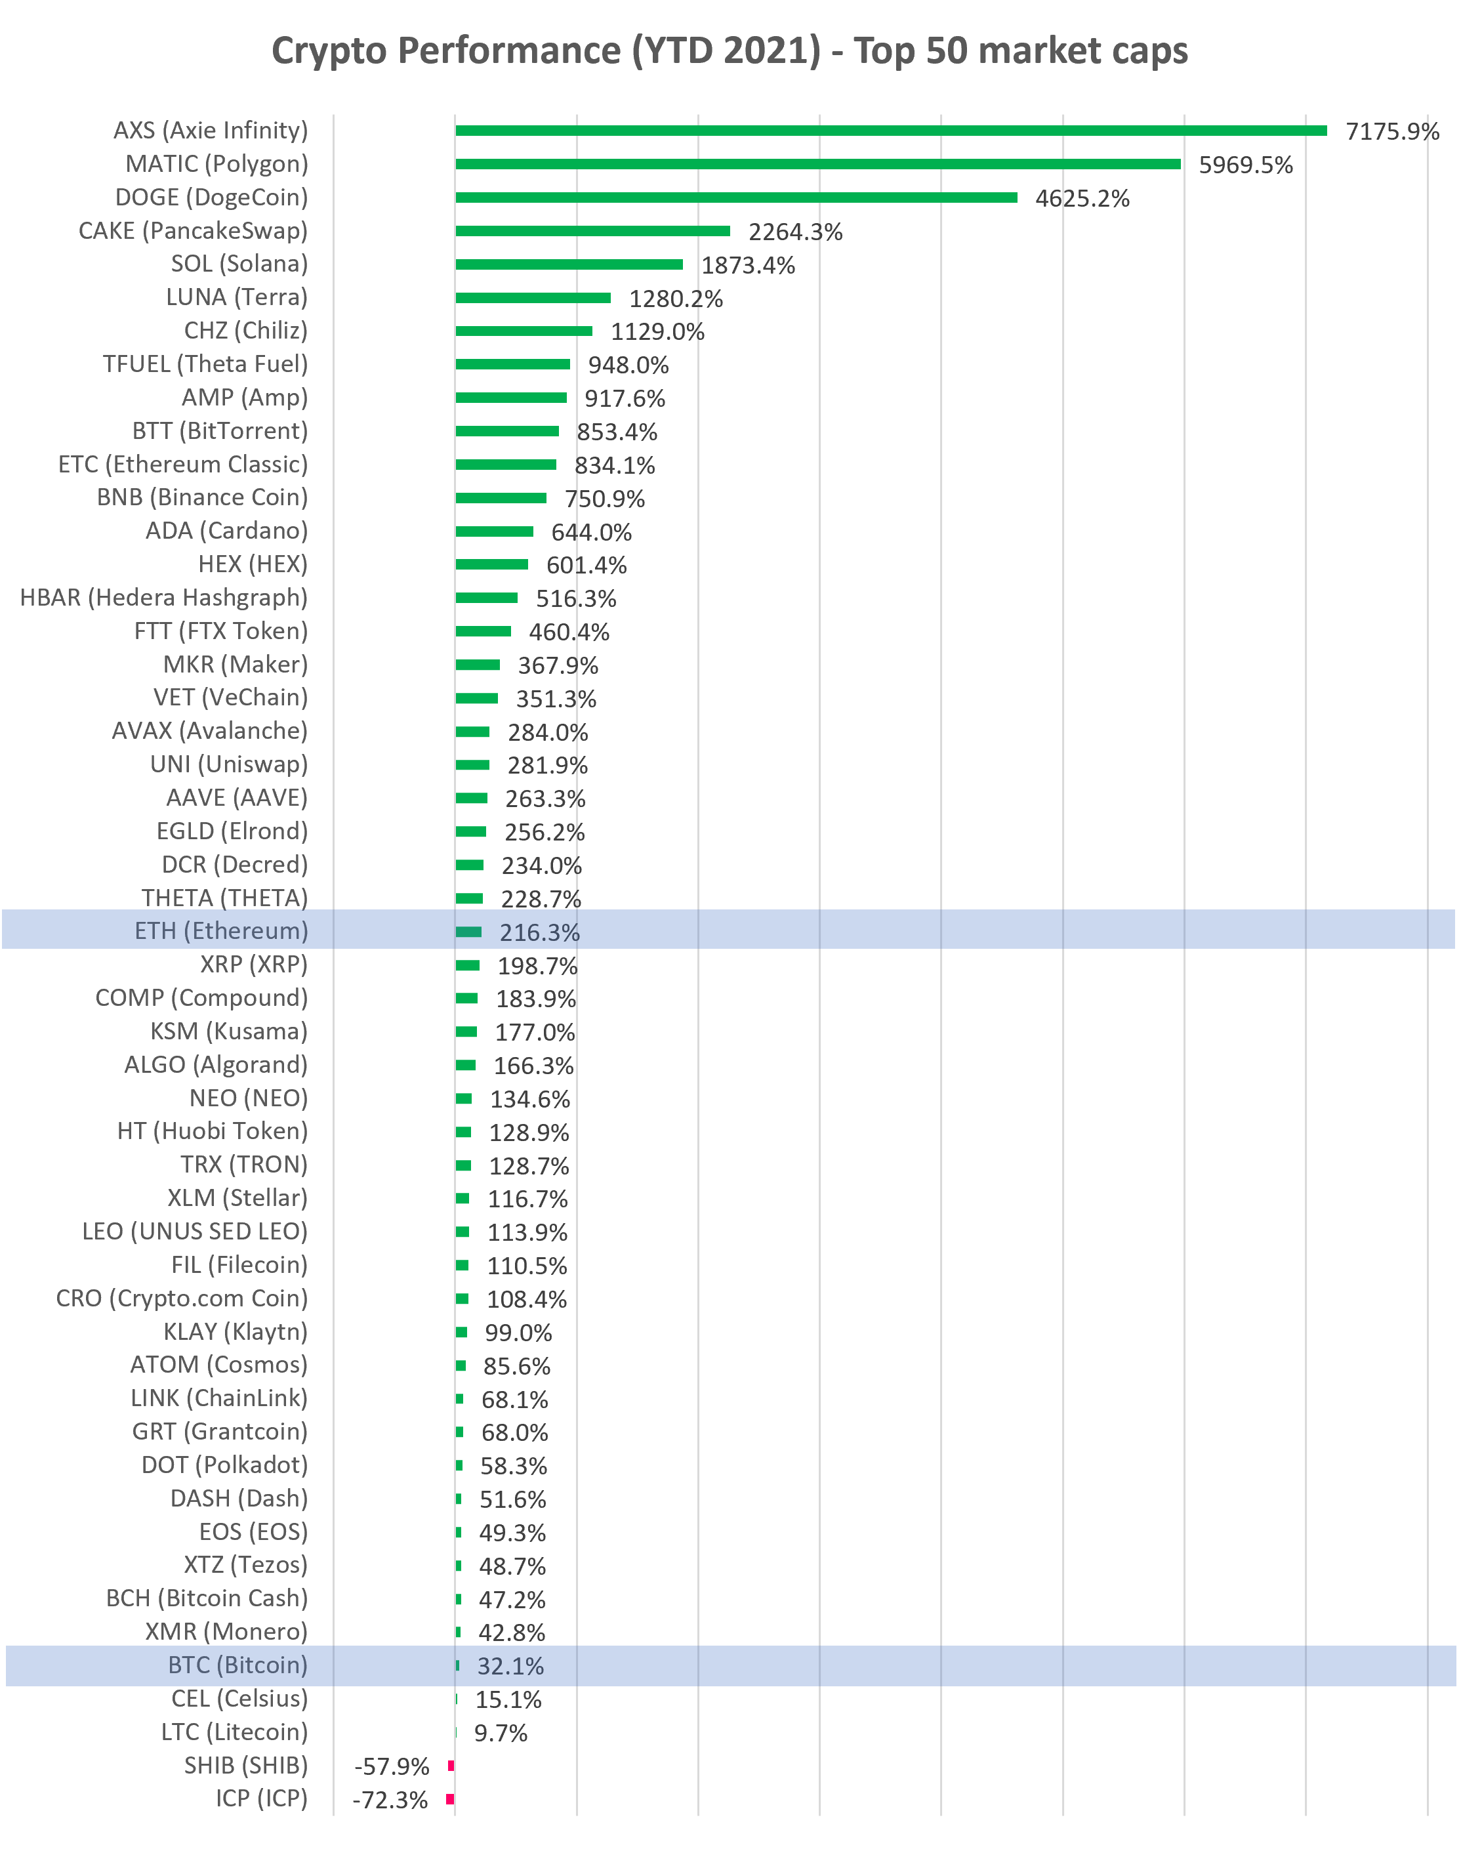Select the MATIC (Polygon) label

(x=216, y=163)
